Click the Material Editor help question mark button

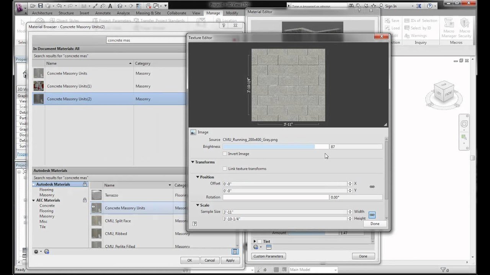pos(359,10)
